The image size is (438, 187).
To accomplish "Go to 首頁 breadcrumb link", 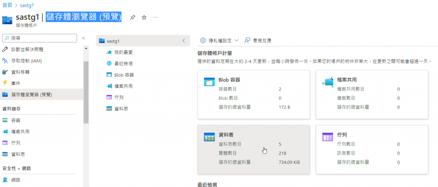I will tap(7, 5).
